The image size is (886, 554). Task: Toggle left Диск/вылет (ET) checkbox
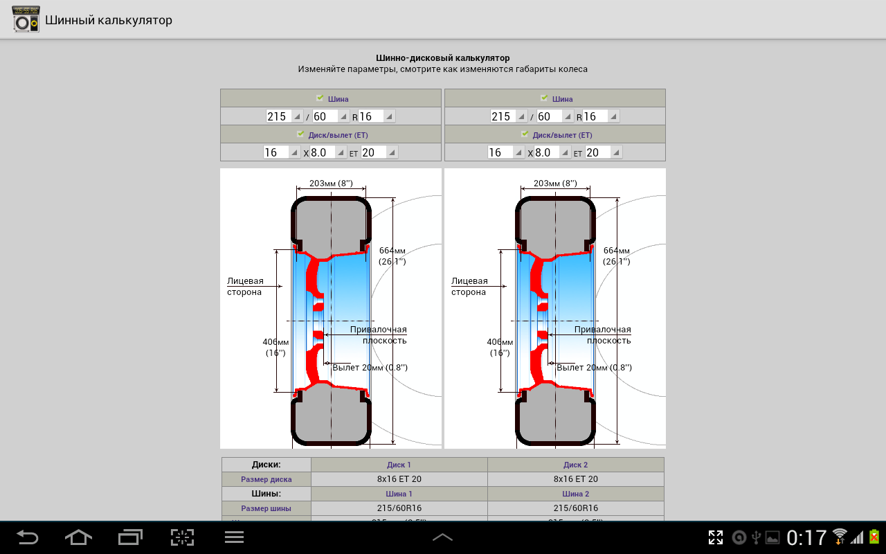300,134
